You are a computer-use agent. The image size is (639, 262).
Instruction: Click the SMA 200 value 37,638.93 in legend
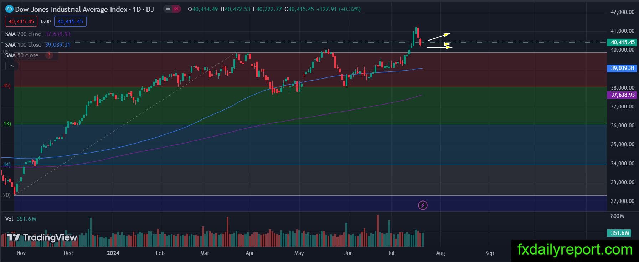(x=58, y=34)
